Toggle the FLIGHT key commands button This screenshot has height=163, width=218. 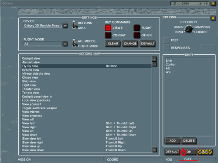(136, 28)
